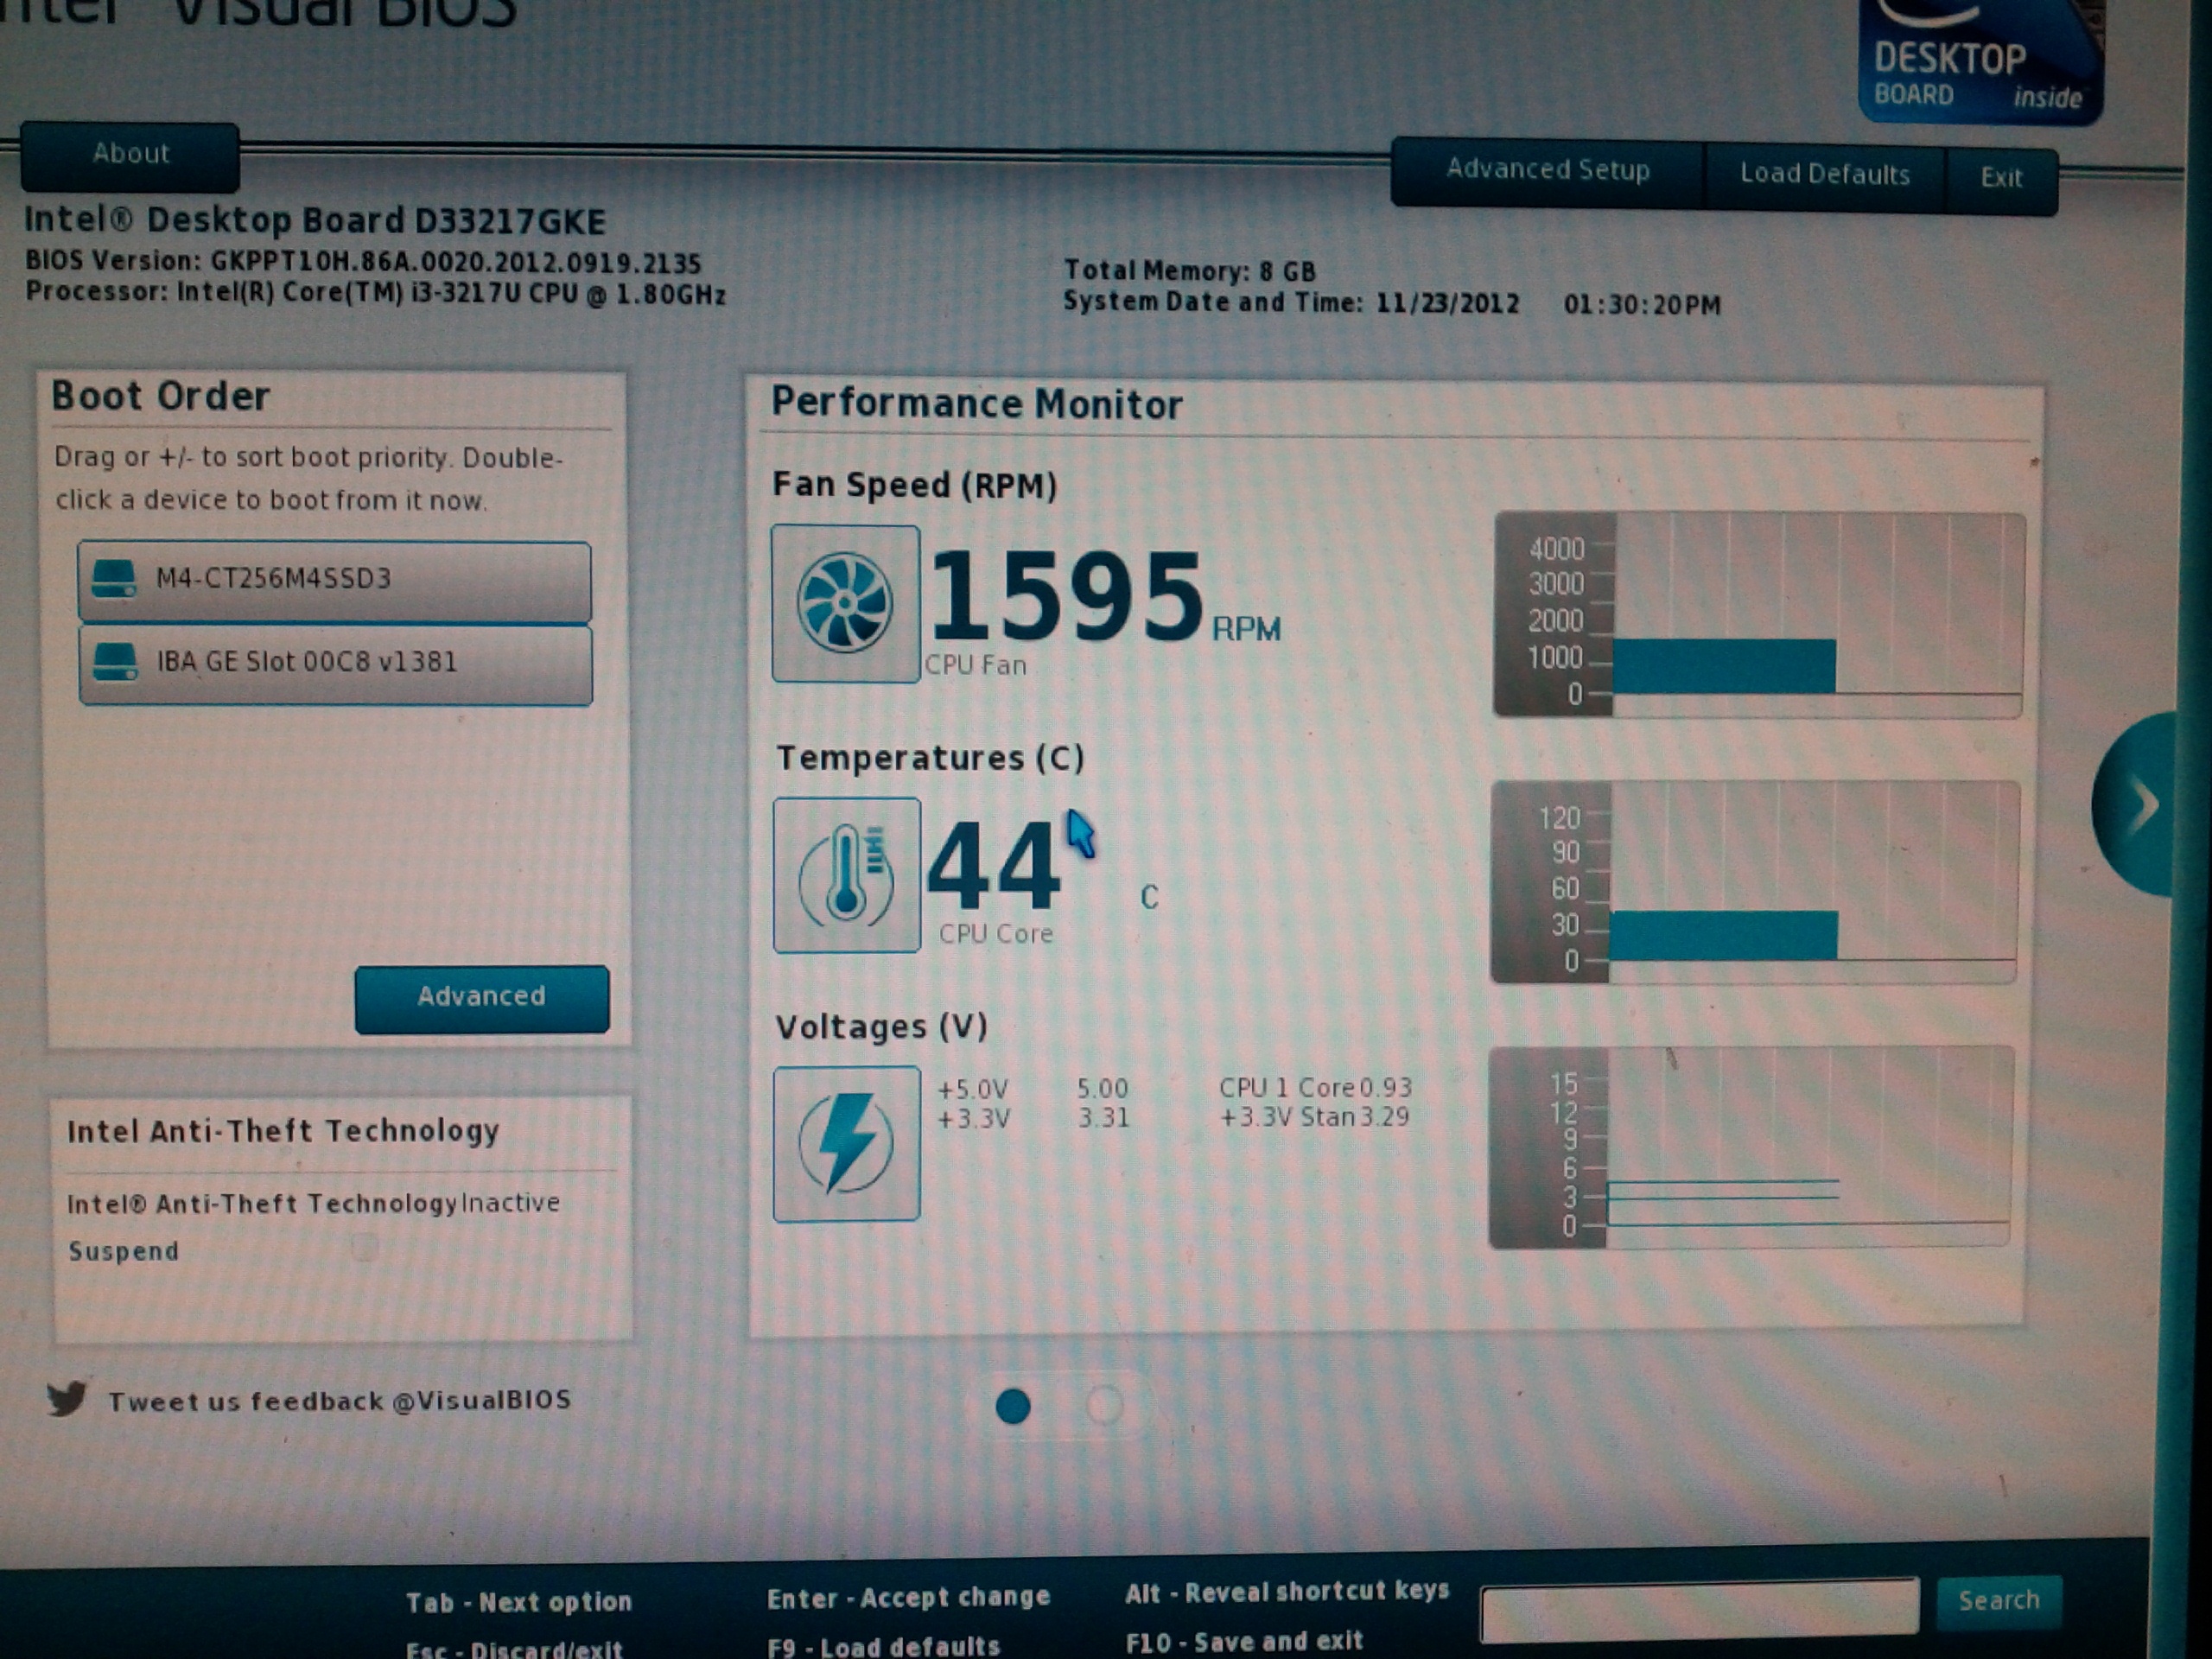Click the System Date and Time value
Viewport: 2212px width, 1659px height.
click(x=1548, y=304)
